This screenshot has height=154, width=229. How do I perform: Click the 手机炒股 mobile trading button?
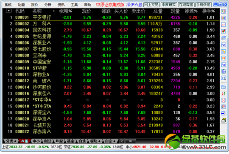point(203,5)
